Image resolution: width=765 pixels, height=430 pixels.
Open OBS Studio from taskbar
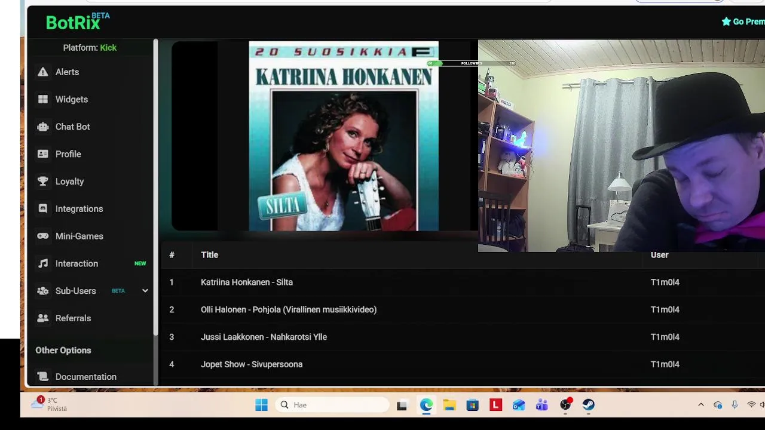click(565, 405)
